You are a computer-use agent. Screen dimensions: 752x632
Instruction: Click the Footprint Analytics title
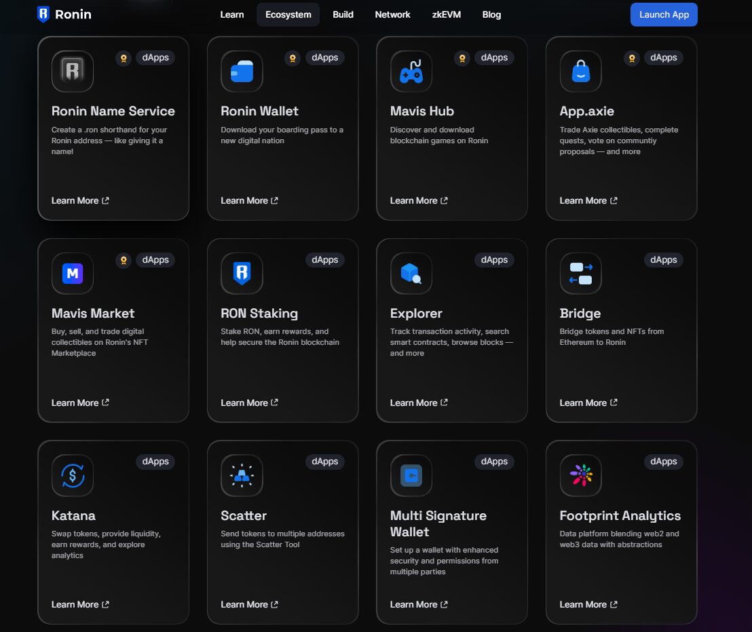click(620, 515)
